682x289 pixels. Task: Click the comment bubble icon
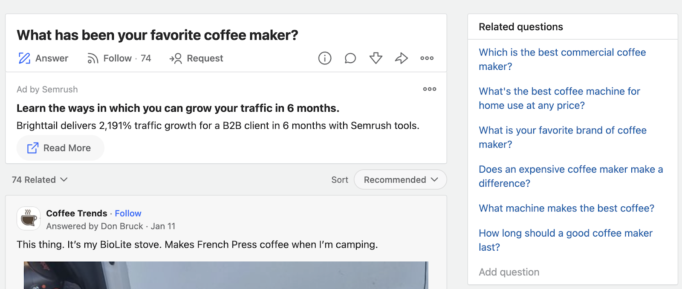pos(350,58)
